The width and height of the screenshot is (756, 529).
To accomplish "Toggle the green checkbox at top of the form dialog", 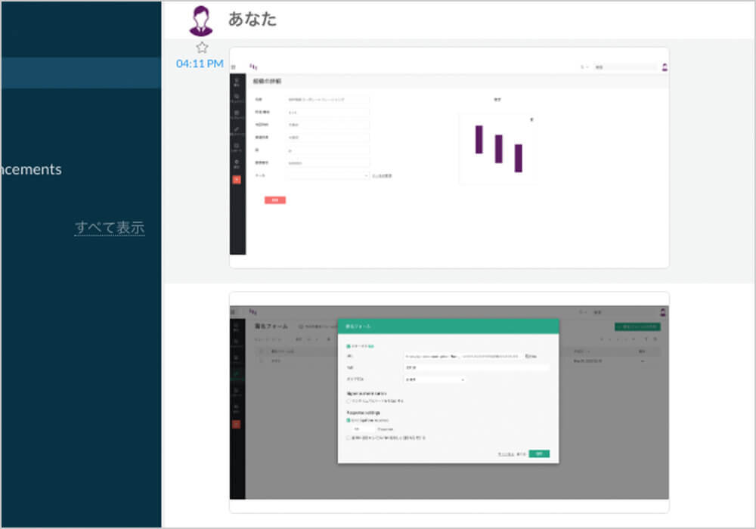I will (348, 346).
